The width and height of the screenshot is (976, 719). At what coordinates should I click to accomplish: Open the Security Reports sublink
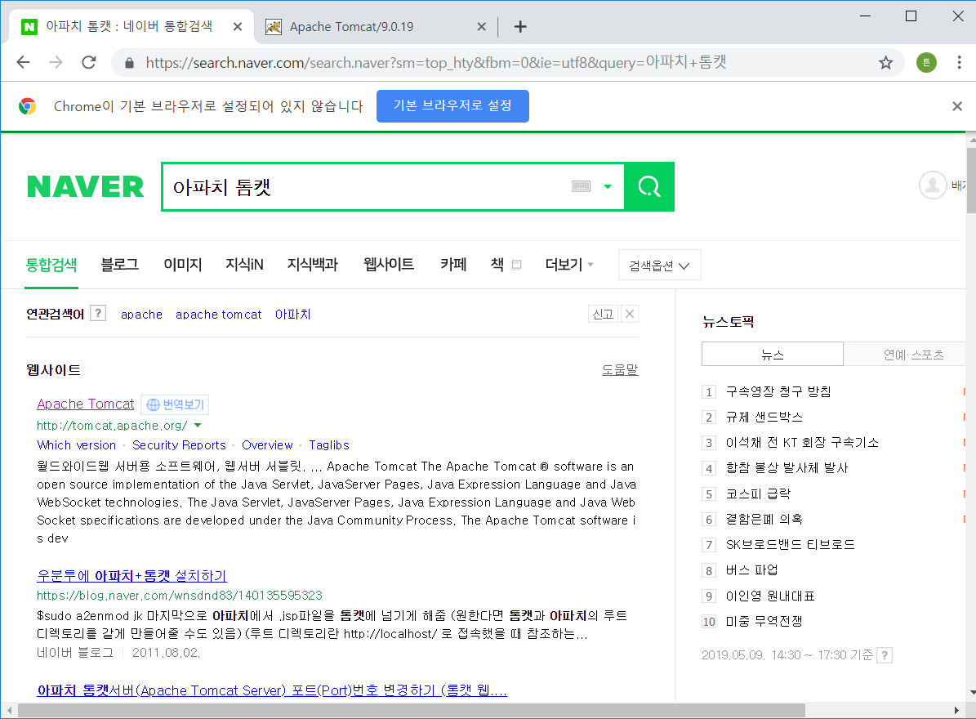pyautogui.click(x=179, y=445)
